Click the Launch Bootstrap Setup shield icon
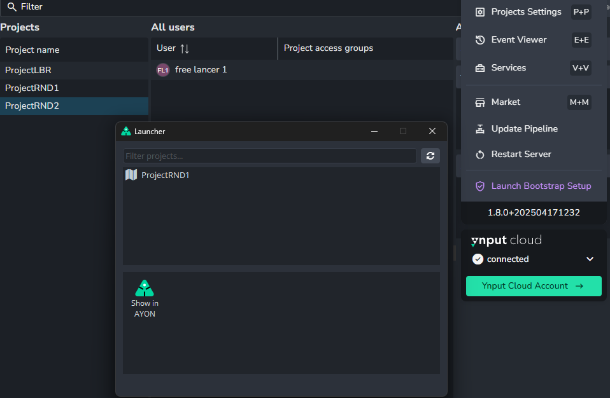Image resolution: width=610 pixels, height=398 pixels. click(480, 186)
